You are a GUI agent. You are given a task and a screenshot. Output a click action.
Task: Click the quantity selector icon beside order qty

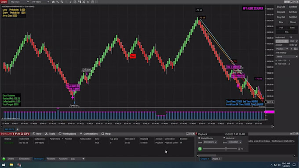tap(295, 49)
